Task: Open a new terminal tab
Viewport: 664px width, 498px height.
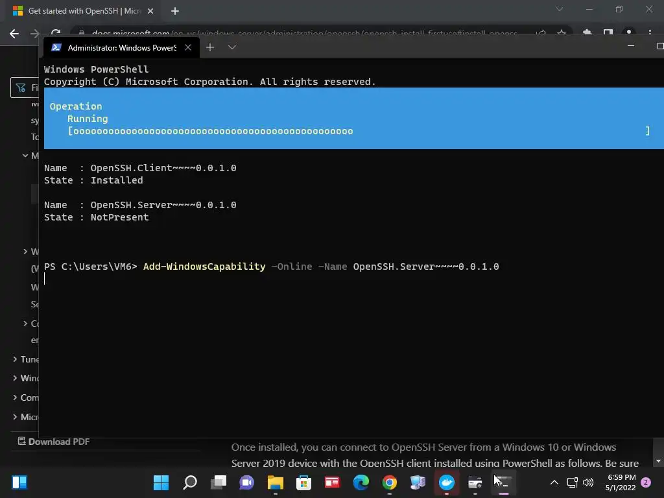Action: tap(210, 47)
